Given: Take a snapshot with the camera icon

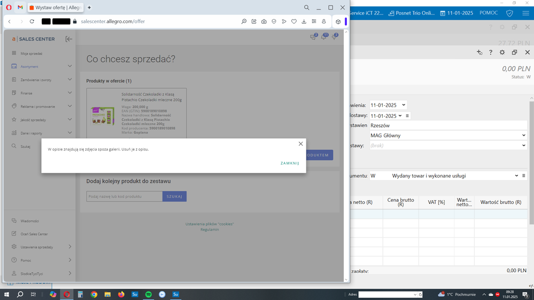Looking at the screenshot, I should (264, 21).
